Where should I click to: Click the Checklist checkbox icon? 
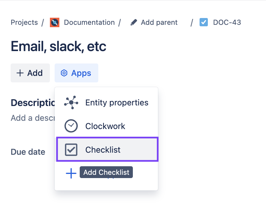pos(71,149)
